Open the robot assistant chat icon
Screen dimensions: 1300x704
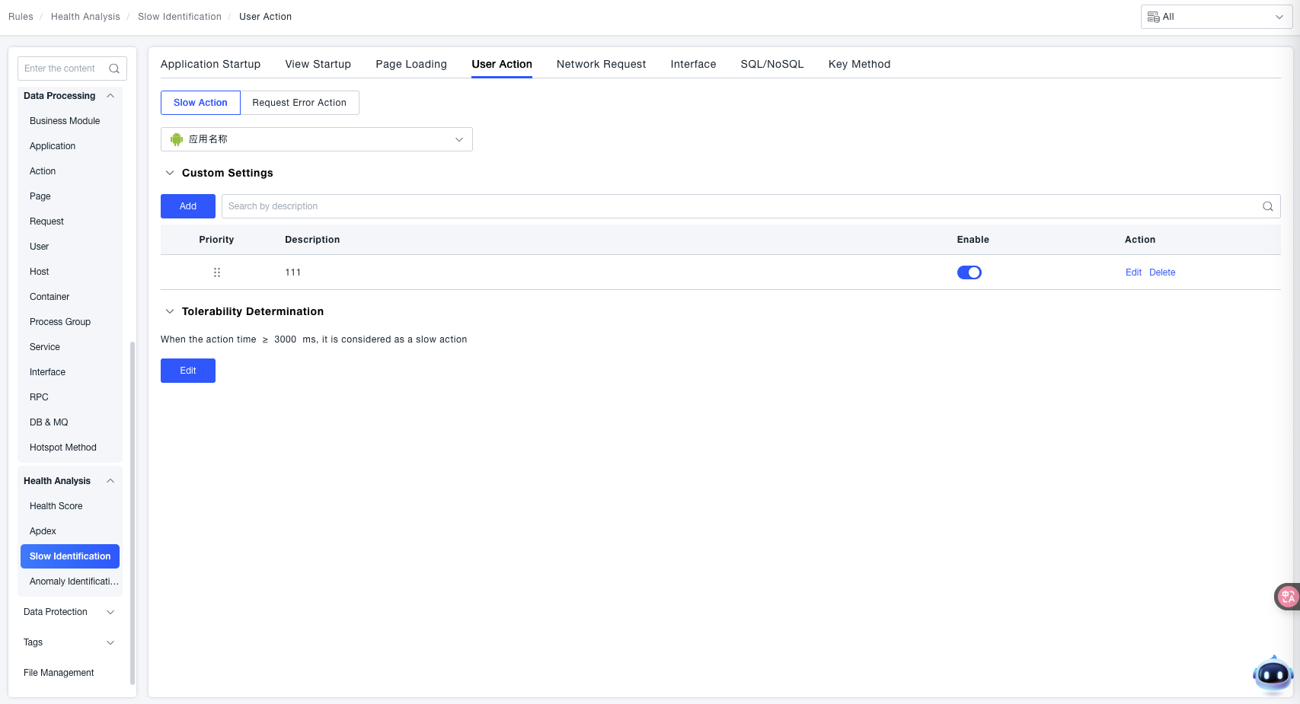click(x=1273, y=674)
